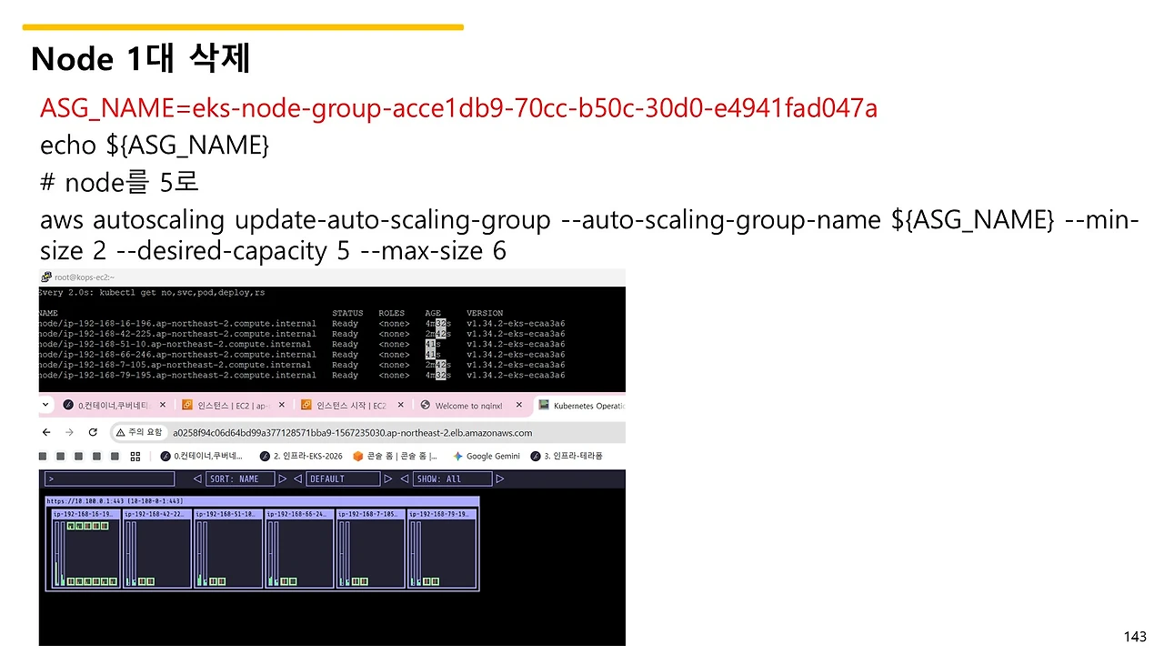Screen dimensions: 1164x655
Task: Click terminal row node/ip-192-168-66-246
Action: [x=302, y=355]
